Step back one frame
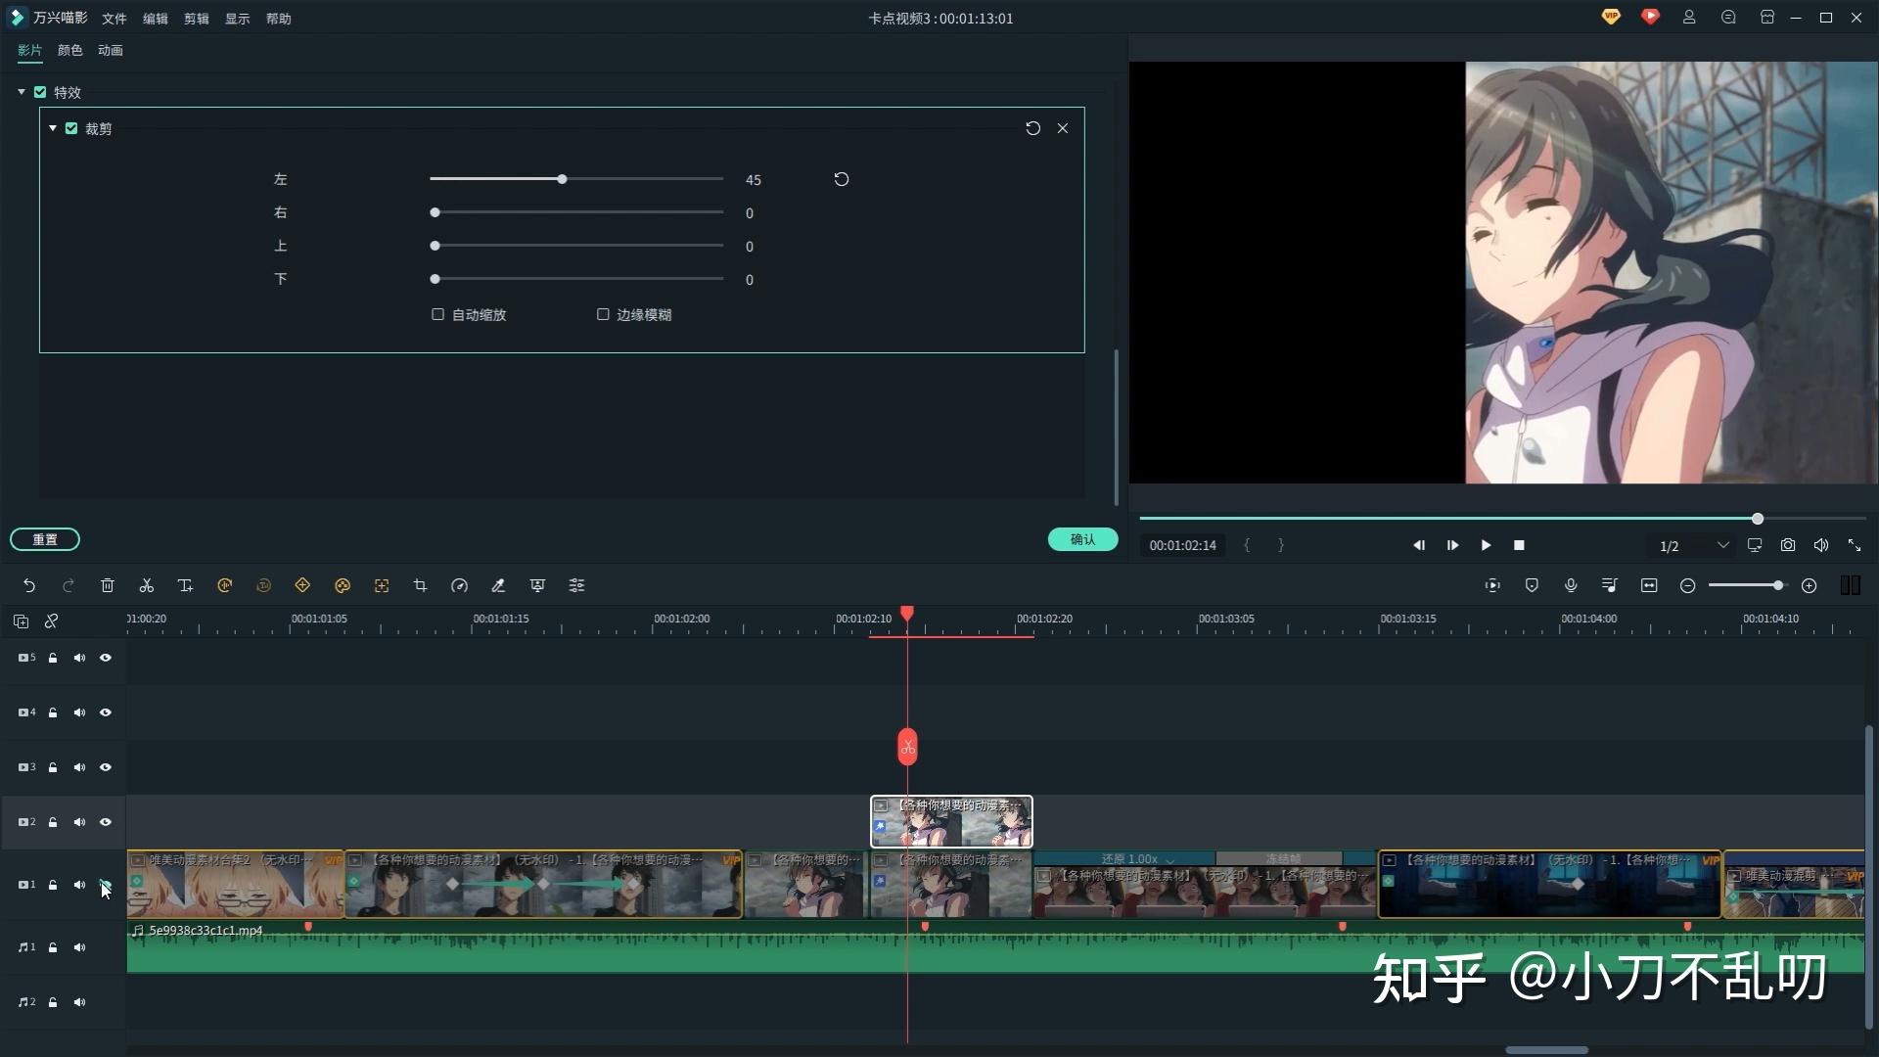The image size is (1879, 1057). [x=1419, y=545]
